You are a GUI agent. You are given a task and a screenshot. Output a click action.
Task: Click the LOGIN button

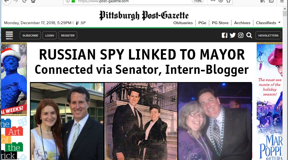coord(50,35)
